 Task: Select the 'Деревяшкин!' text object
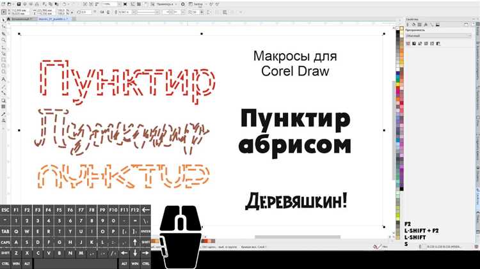pyautogui.click(x=296, y=201)
